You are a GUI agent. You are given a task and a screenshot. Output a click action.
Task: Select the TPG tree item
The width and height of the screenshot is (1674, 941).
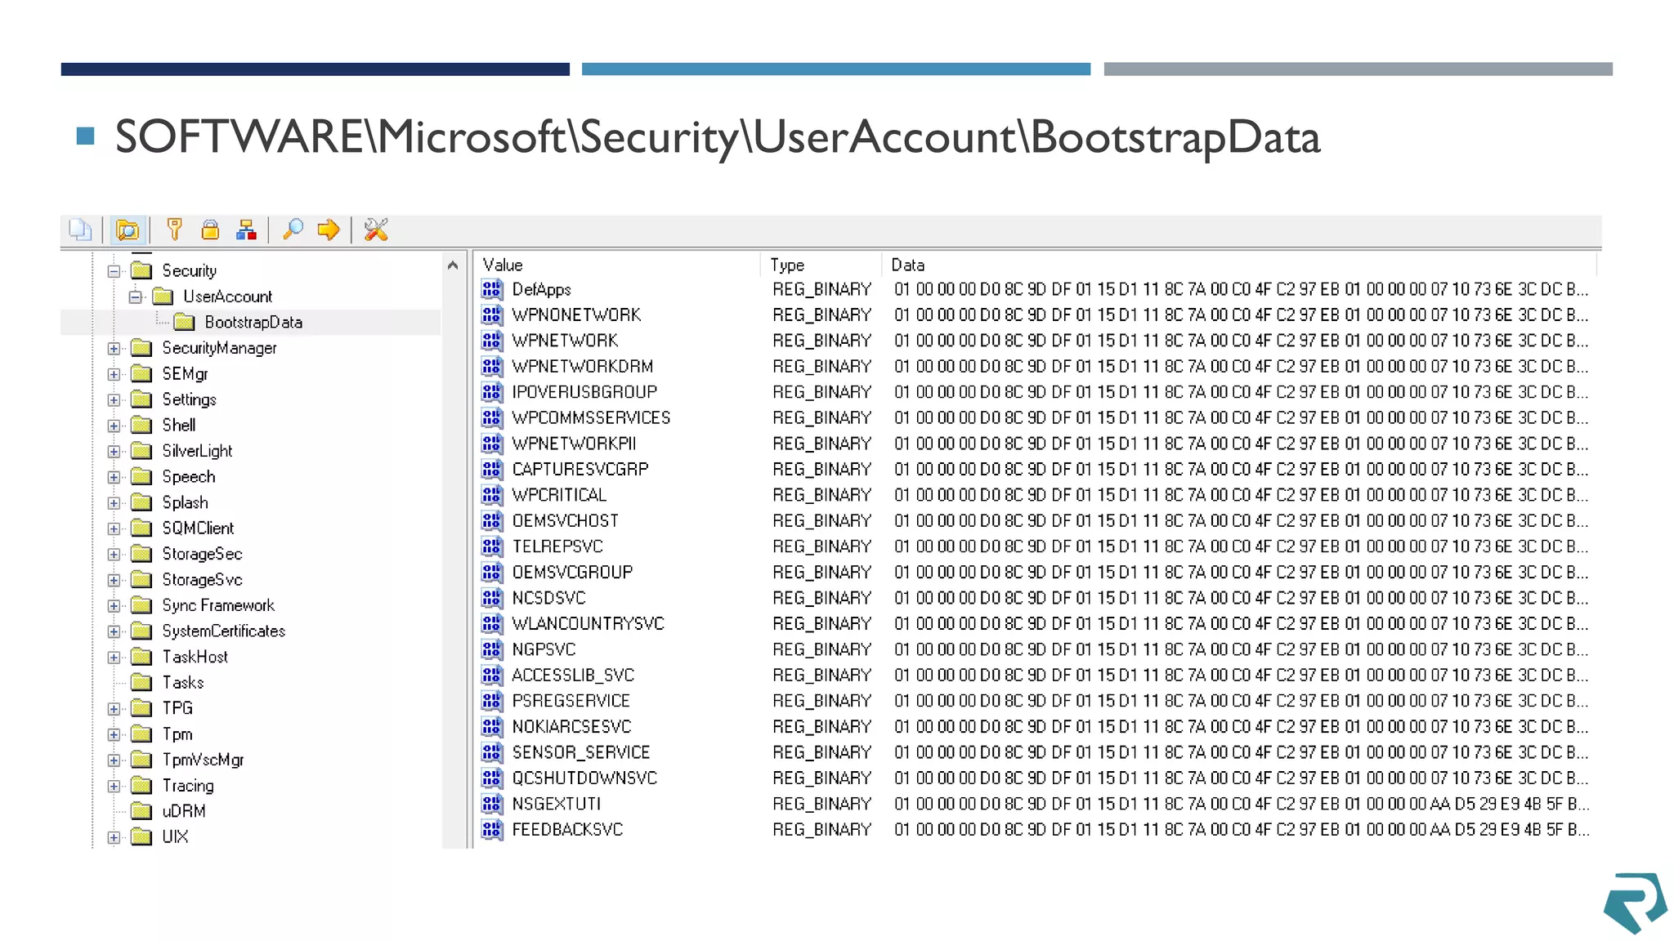tap(177, 708)
